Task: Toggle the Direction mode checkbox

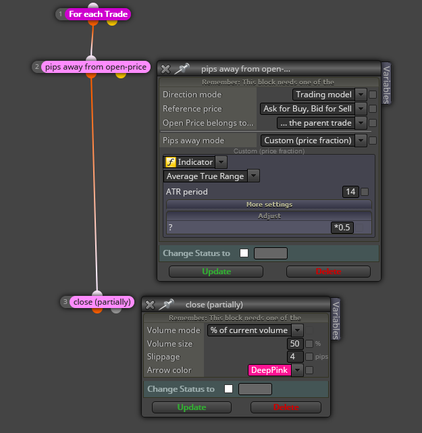Action: click(373, 95)
